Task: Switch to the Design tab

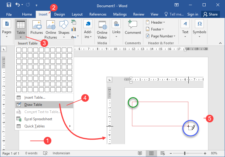Action: 60,14
